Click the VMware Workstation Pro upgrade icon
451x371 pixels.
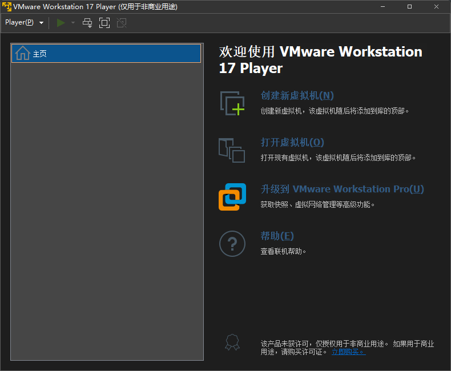[x=232, y=196]
